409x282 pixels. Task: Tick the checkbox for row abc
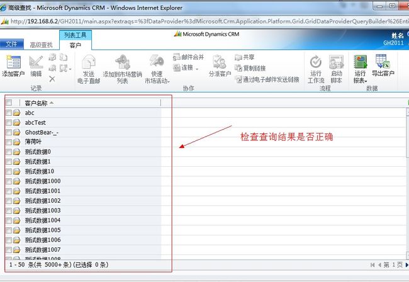coord(9,113)
